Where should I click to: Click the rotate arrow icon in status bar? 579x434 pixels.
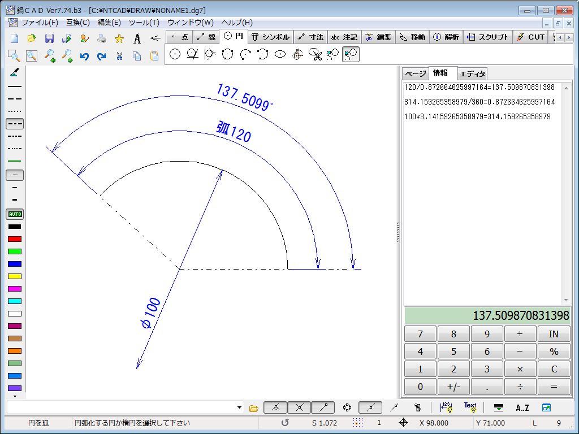[x=285, y=423]
